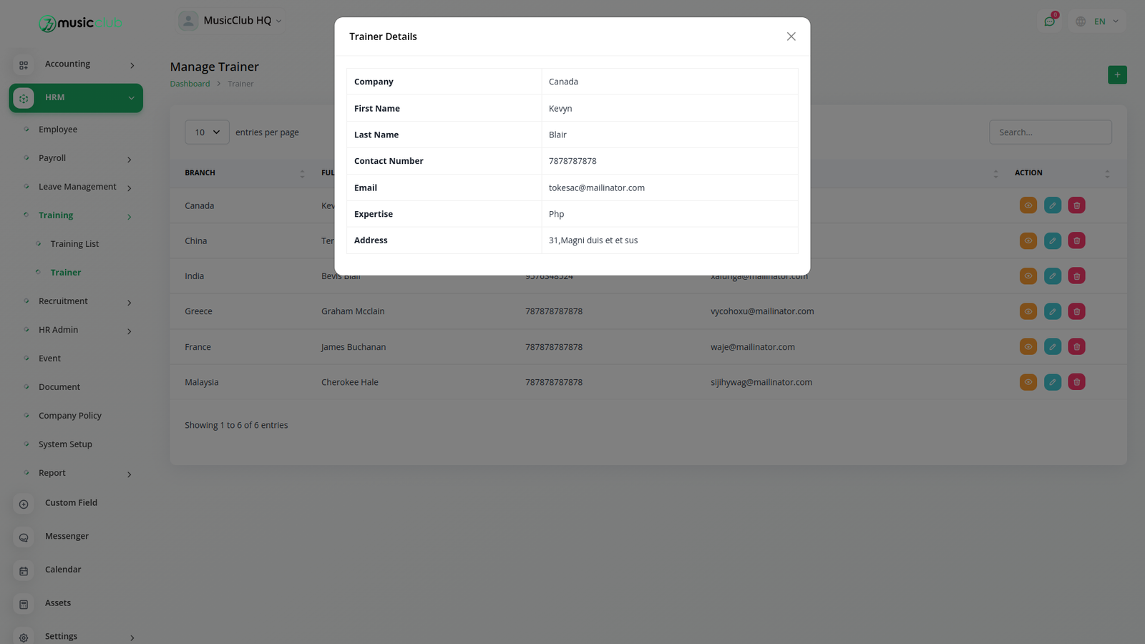
Task: Edit the Canada trainer row
Action: [1053, 205]
